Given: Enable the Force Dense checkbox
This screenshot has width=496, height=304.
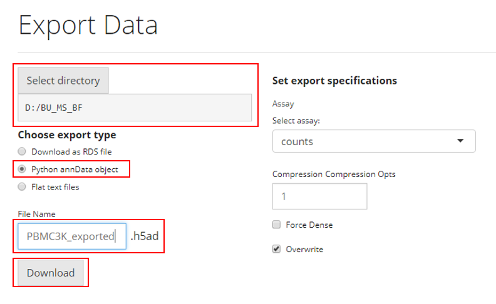Looking at the screenshot, I should tap(276, 225).
